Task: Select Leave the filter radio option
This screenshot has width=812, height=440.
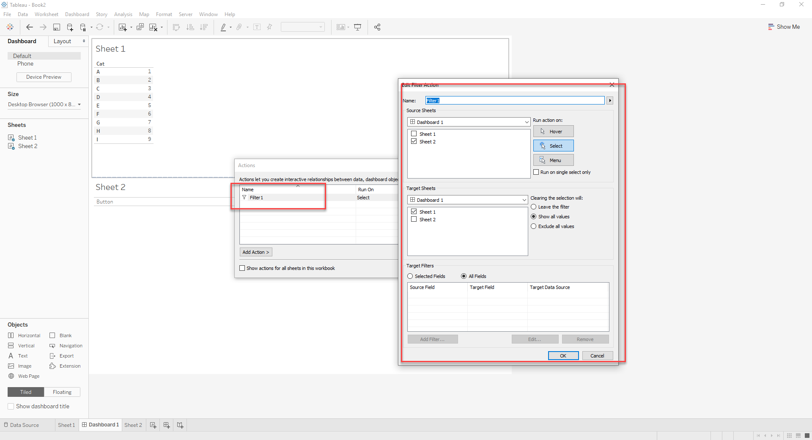Action: coord(534,207)
